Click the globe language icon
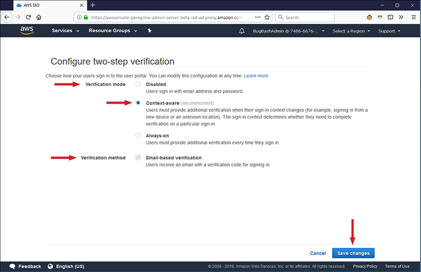Image resolution: width=421 pixels, height=272 pixels. tap(50, 266)
